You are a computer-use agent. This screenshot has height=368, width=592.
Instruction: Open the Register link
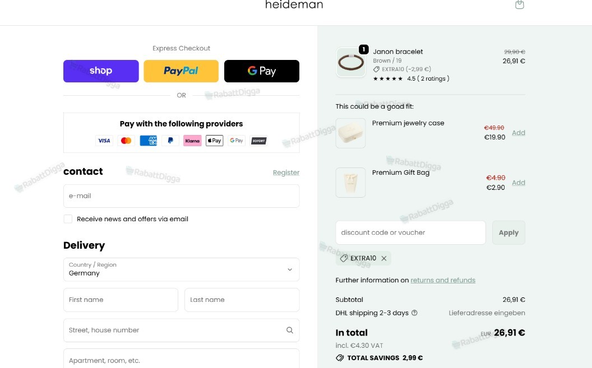(286, 173)
